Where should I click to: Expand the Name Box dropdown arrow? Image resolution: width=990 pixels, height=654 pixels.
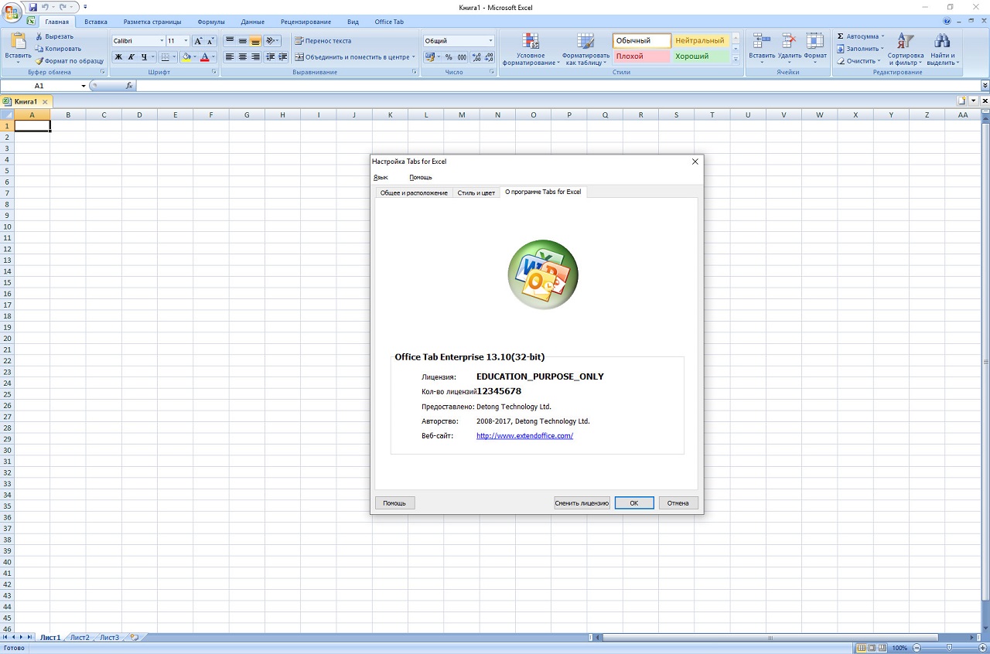[84, 86]
